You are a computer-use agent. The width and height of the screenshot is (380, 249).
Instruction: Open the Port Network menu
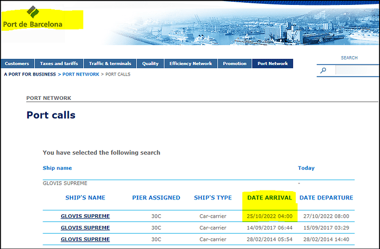click(x=273, y=63)
